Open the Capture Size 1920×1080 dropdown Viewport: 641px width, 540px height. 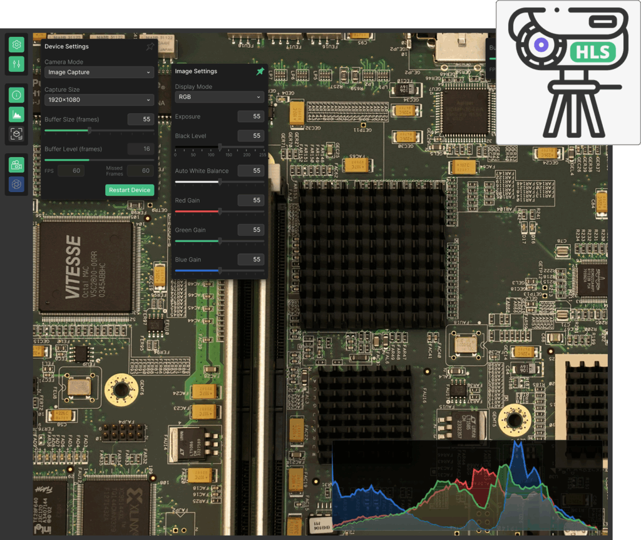coord(100,100)
